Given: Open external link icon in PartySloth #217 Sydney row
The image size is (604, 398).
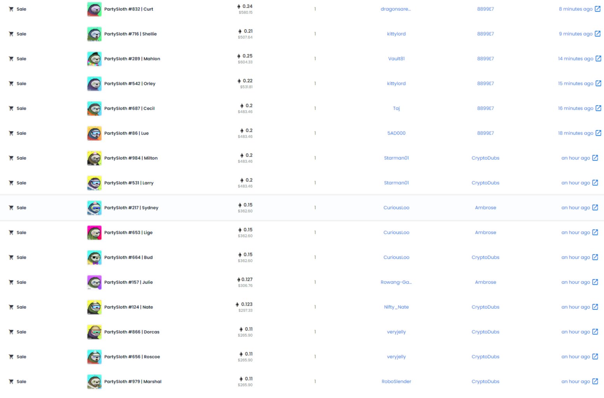Looking at the screenshot, I should 595,208.
